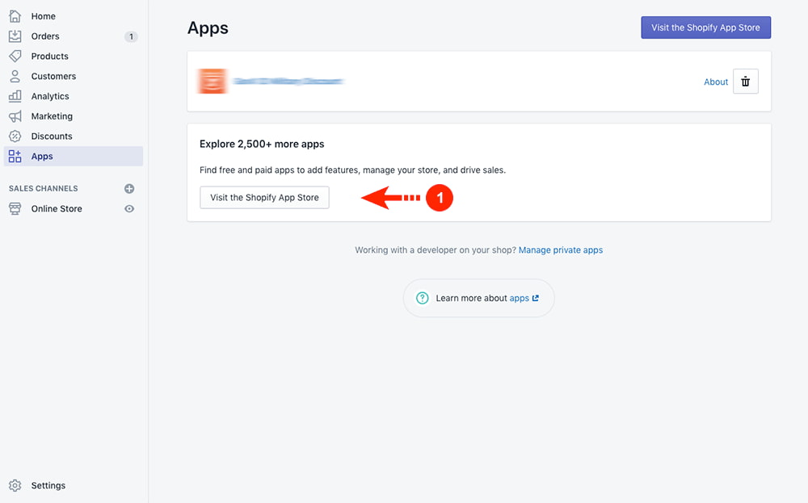808x503 pixels.
Task: Click the help question mark circle icon
Action: (x=422, y=297)
